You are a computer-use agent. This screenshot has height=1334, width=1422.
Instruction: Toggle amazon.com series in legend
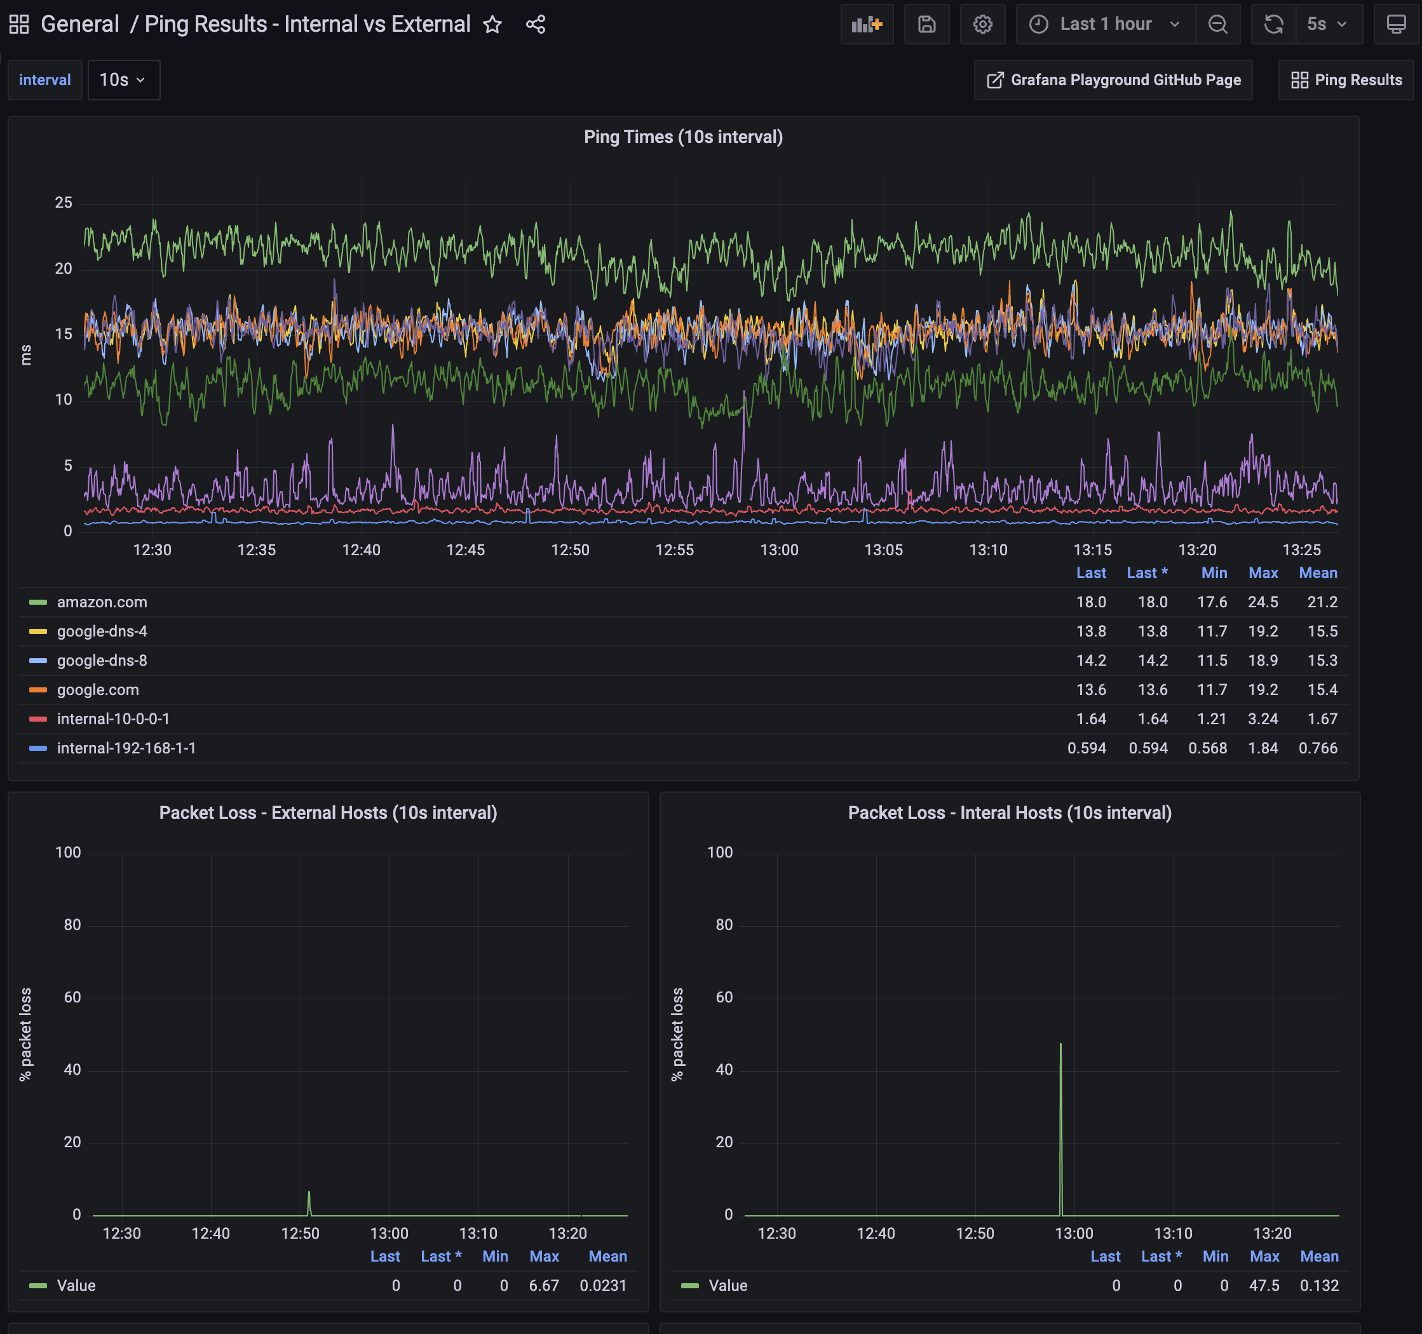point(102,602)
